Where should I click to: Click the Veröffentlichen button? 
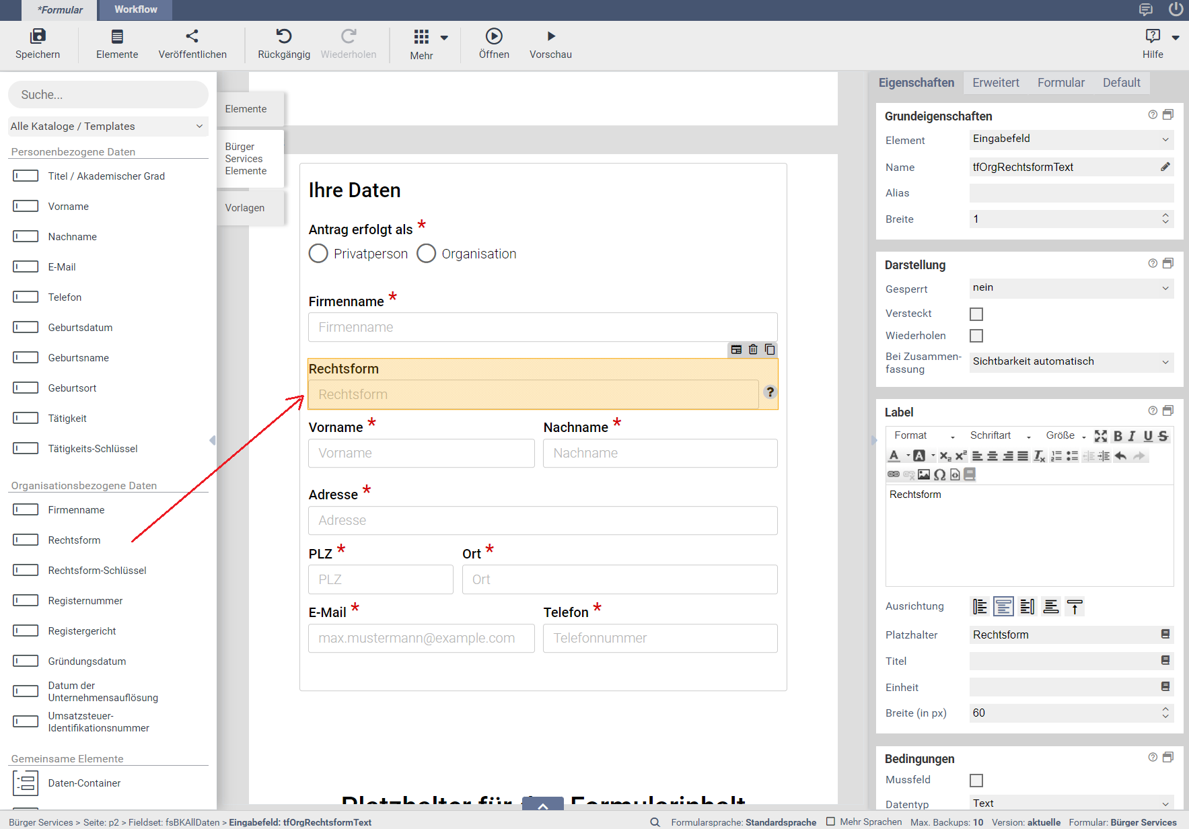click(x=192, y=44)
